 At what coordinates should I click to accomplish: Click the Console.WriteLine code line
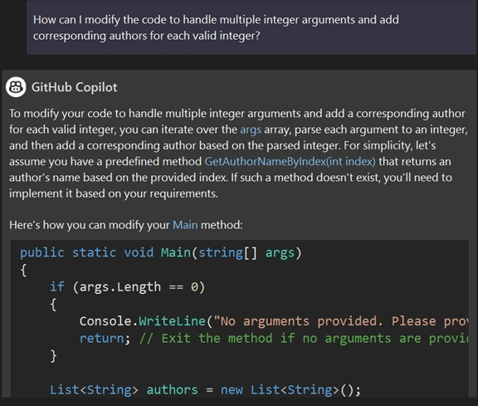[274, 321]
